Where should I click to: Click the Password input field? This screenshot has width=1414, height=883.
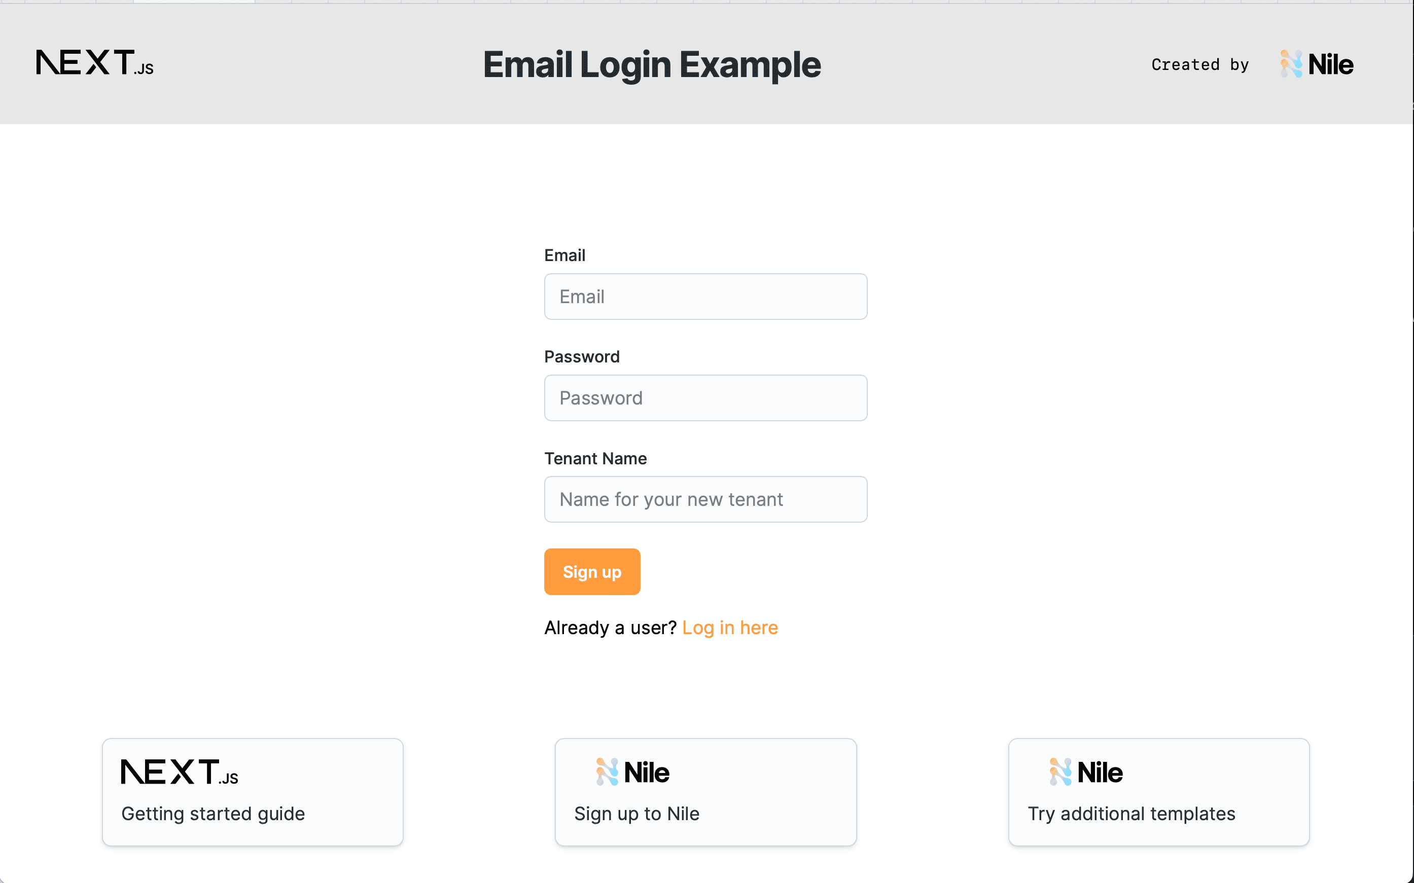(705, 398)
